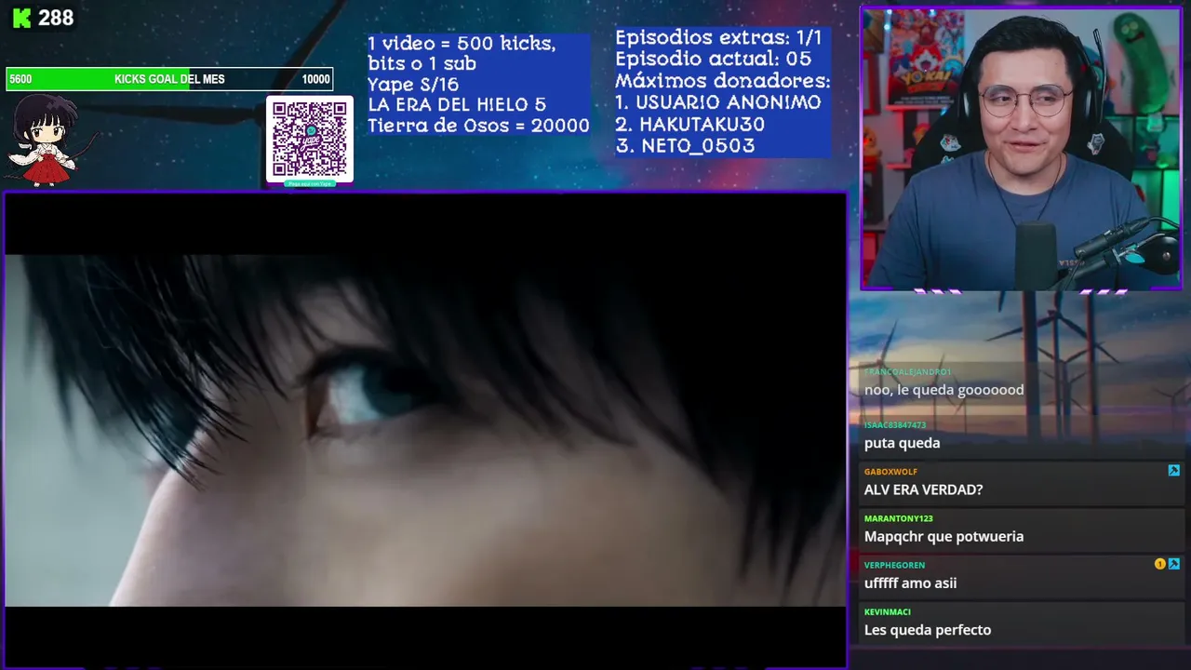The height and width of the screenshot is (670, 1191).
Task: Click the "Episodio actual: 05" line
Action: click(x=713, y=59)
